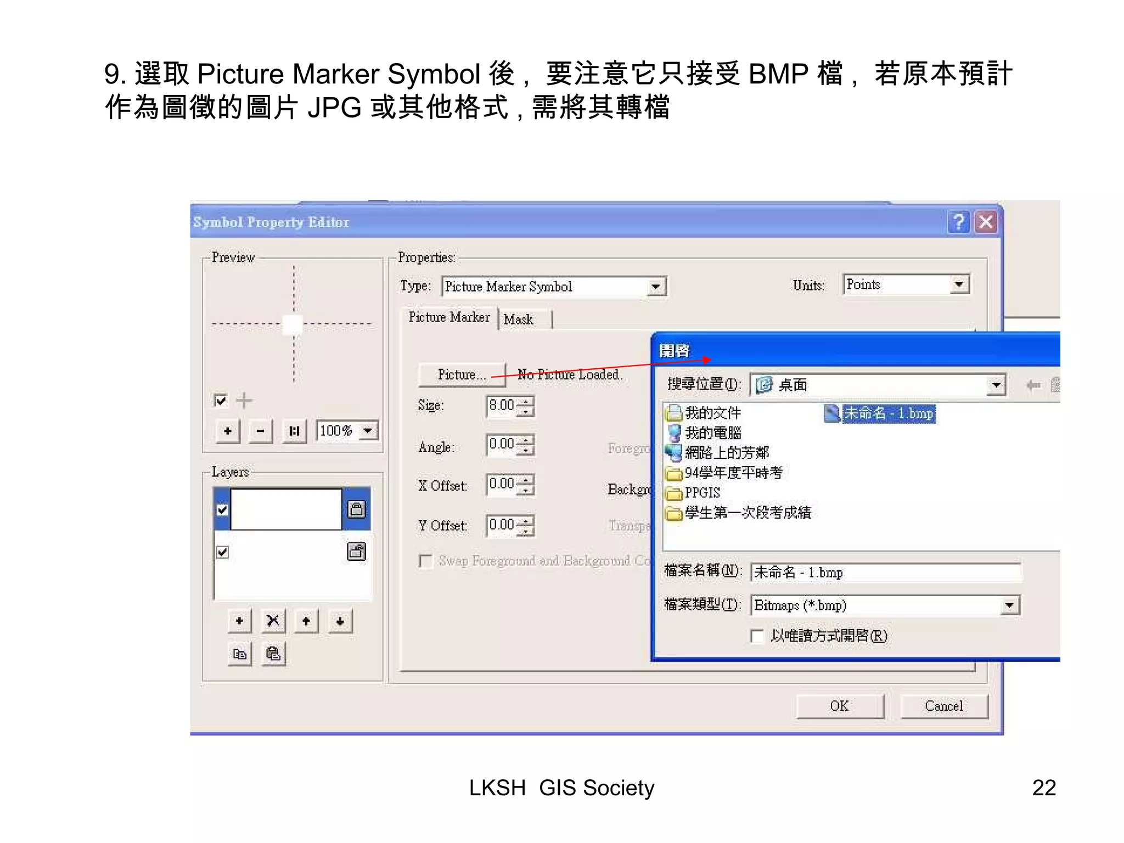Viewport: 1124px width, 843px height.
Task: Move layer down with down arrow
Action: click(x=340, y=621)
